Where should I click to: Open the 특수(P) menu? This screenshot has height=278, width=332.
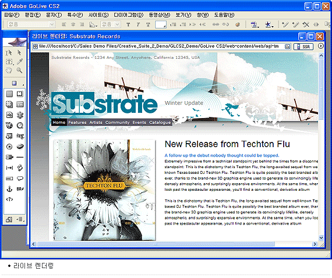tap(75, 15)
